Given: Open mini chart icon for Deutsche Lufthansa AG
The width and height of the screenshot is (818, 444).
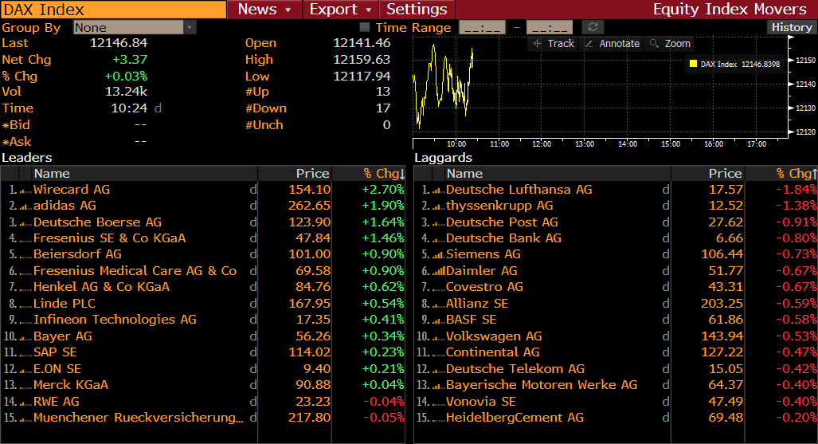Looking at the screenshot, I should tap(439, 191).
